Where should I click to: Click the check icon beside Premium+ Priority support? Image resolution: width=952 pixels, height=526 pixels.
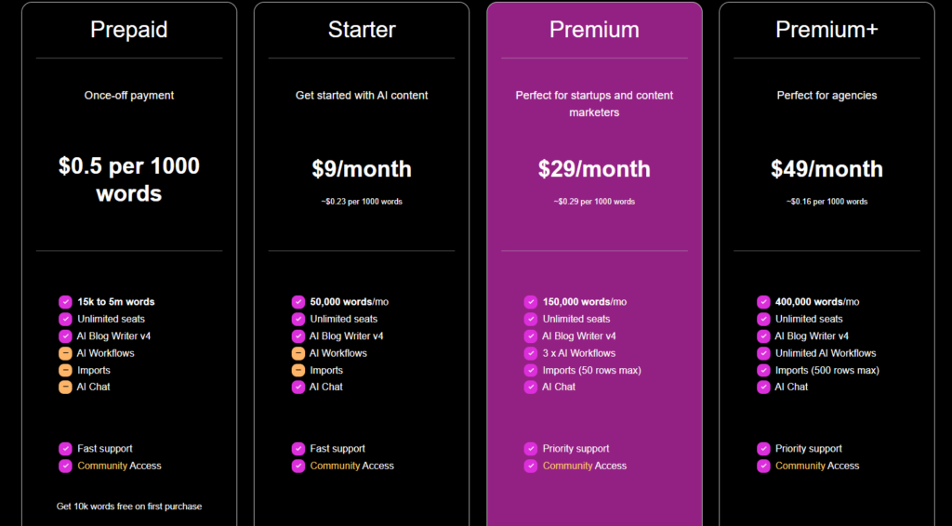763,449
